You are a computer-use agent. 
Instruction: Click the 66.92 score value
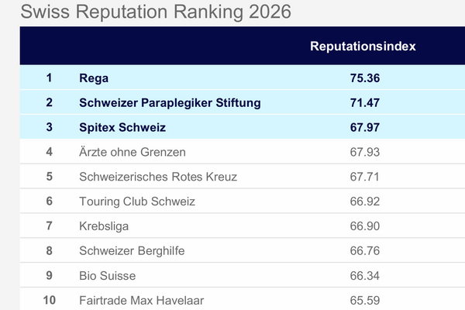(x=364, y=201)
